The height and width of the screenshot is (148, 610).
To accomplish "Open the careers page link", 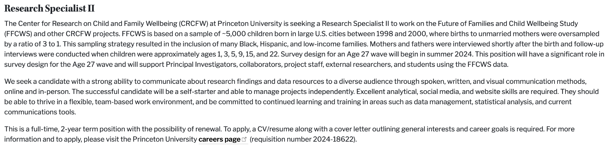I will [x=219, y=139].
